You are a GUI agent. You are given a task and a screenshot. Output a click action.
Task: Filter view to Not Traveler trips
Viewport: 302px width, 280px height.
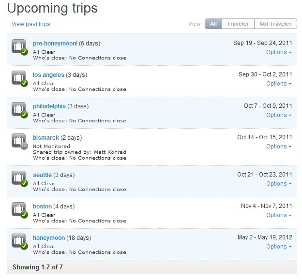click(x=275, y=24)
